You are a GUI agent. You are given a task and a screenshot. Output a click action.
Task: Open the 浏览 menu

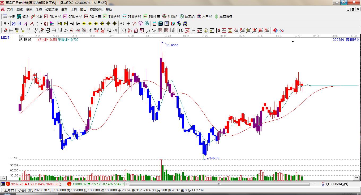click(x=20, y=10)
